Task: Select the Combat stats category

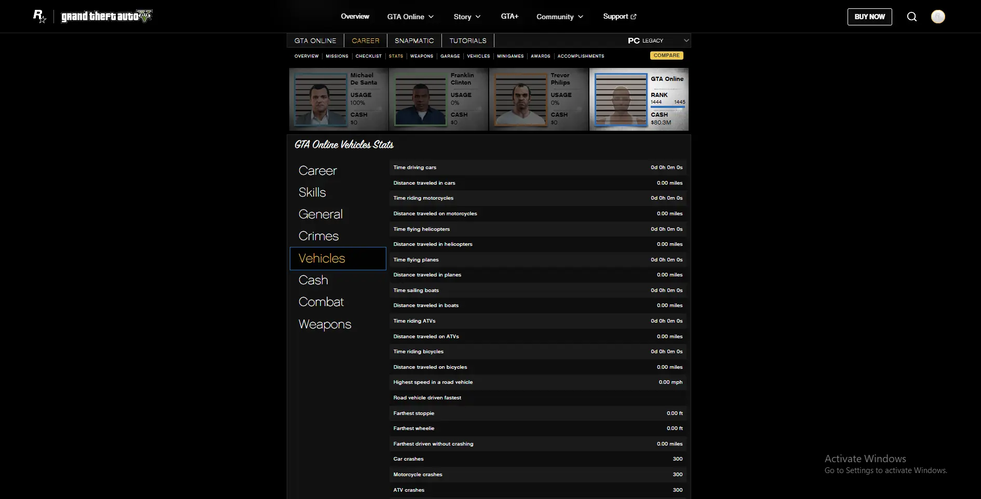Action: 321,302
